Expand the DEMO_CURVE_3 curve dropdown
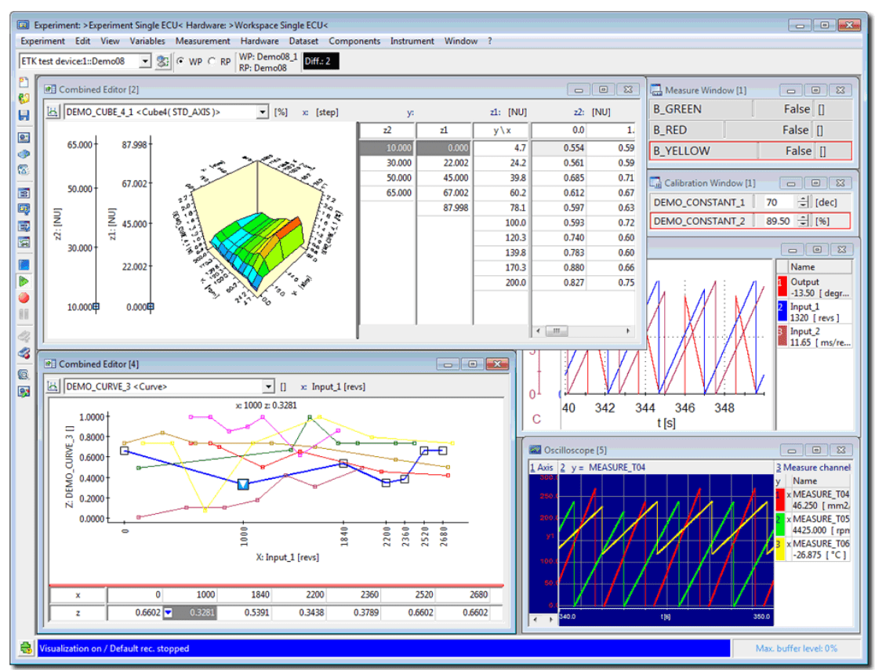 click(269, 386)
